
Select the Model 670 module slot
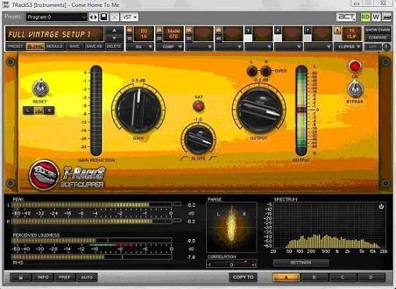pos(173,34)
